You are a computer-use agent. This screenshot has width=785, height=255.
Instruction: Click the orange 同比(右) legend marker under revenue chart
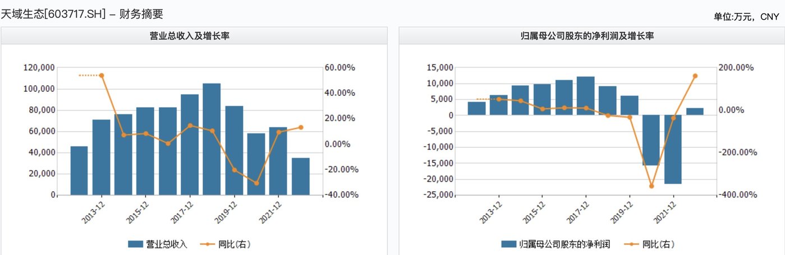(208, 244)
